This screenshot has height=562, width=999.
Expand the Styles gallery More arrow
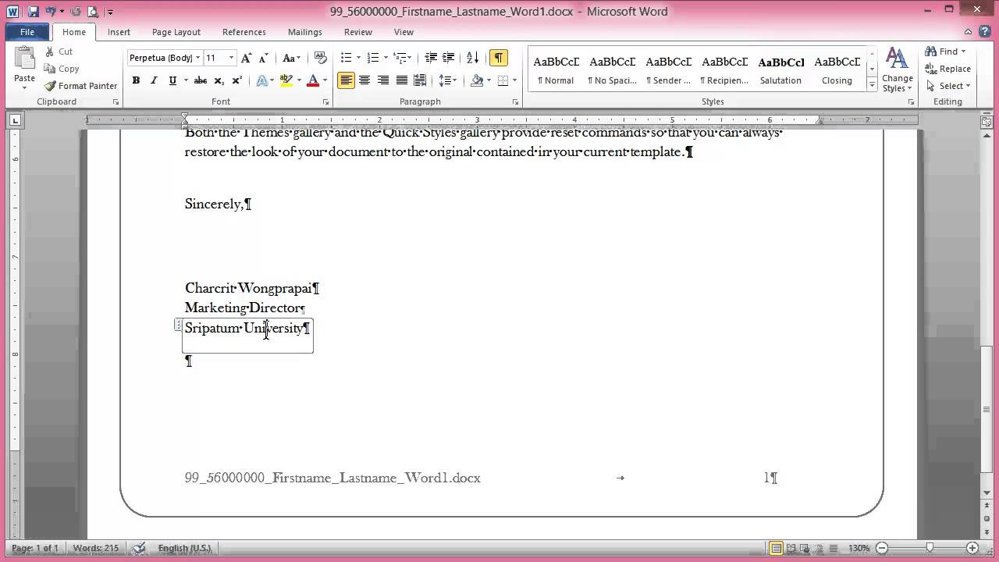pyautogui.click(x=872, y=86)
